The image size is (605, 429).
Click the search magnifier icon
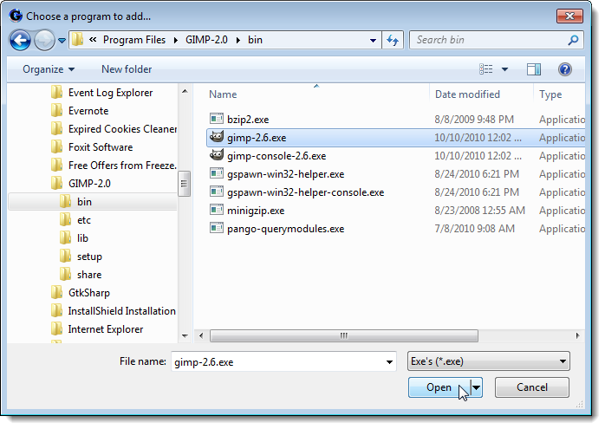click(x=573, y=40)
